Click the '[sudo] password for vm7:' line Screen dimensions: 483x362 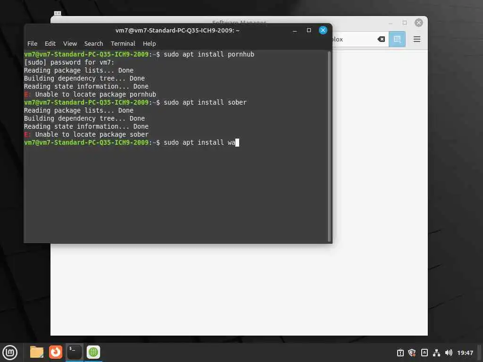(69, 62)
